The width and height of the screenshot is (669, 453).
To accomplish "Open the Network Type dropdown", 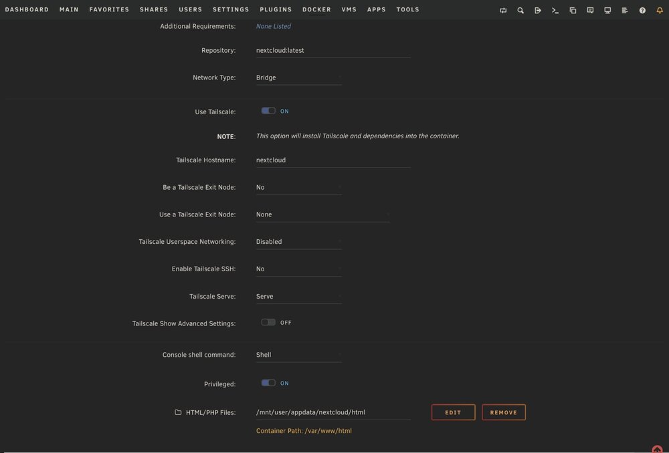I will click(298, 78).
